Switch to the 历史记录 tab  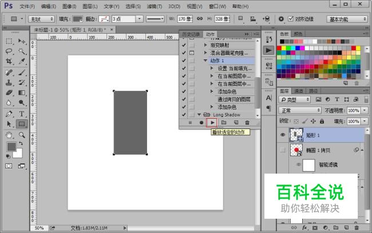click(191, 34)
